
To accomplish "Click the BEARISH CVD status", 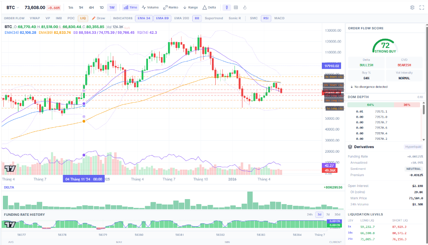I will 404,65.
